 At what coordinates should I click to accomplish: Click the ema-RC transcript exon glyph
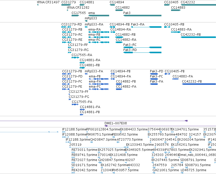99,42
